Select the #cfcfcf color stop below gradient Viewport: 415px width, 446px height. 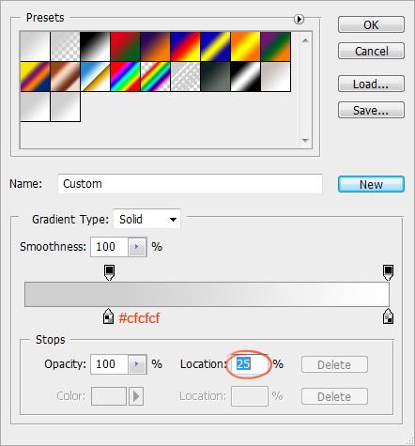click(108, 316)
